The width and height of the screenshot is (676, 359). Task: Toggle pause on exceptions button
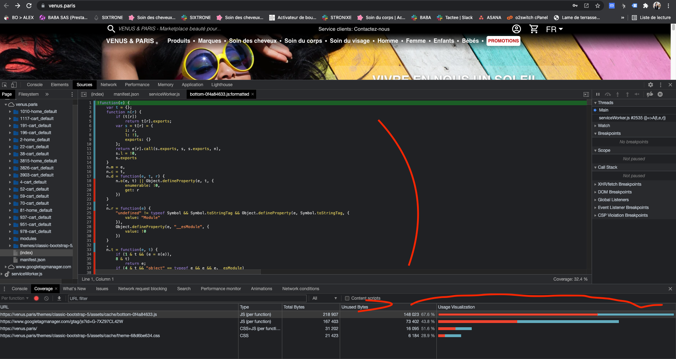pyautogui.click(x=660, y=94)
